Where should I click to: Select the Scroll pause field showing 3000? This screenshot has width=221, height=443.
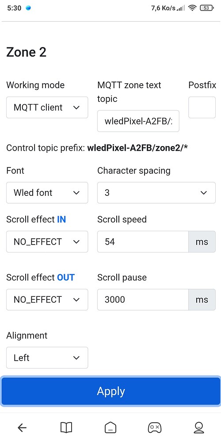[x=143, y=299]
